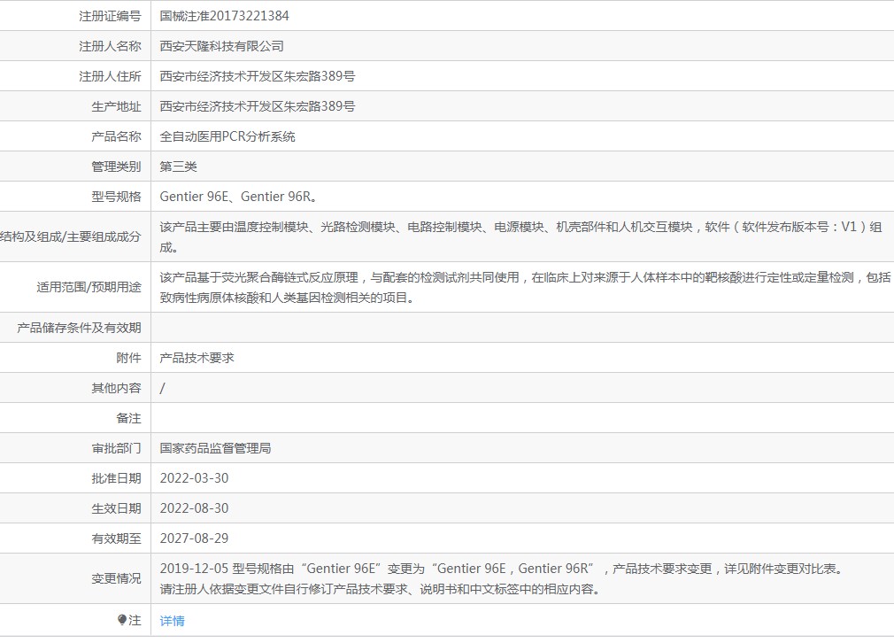Screen dimensions: 894x643
Task: Open the 详情 details link
Action: point(172,621)
